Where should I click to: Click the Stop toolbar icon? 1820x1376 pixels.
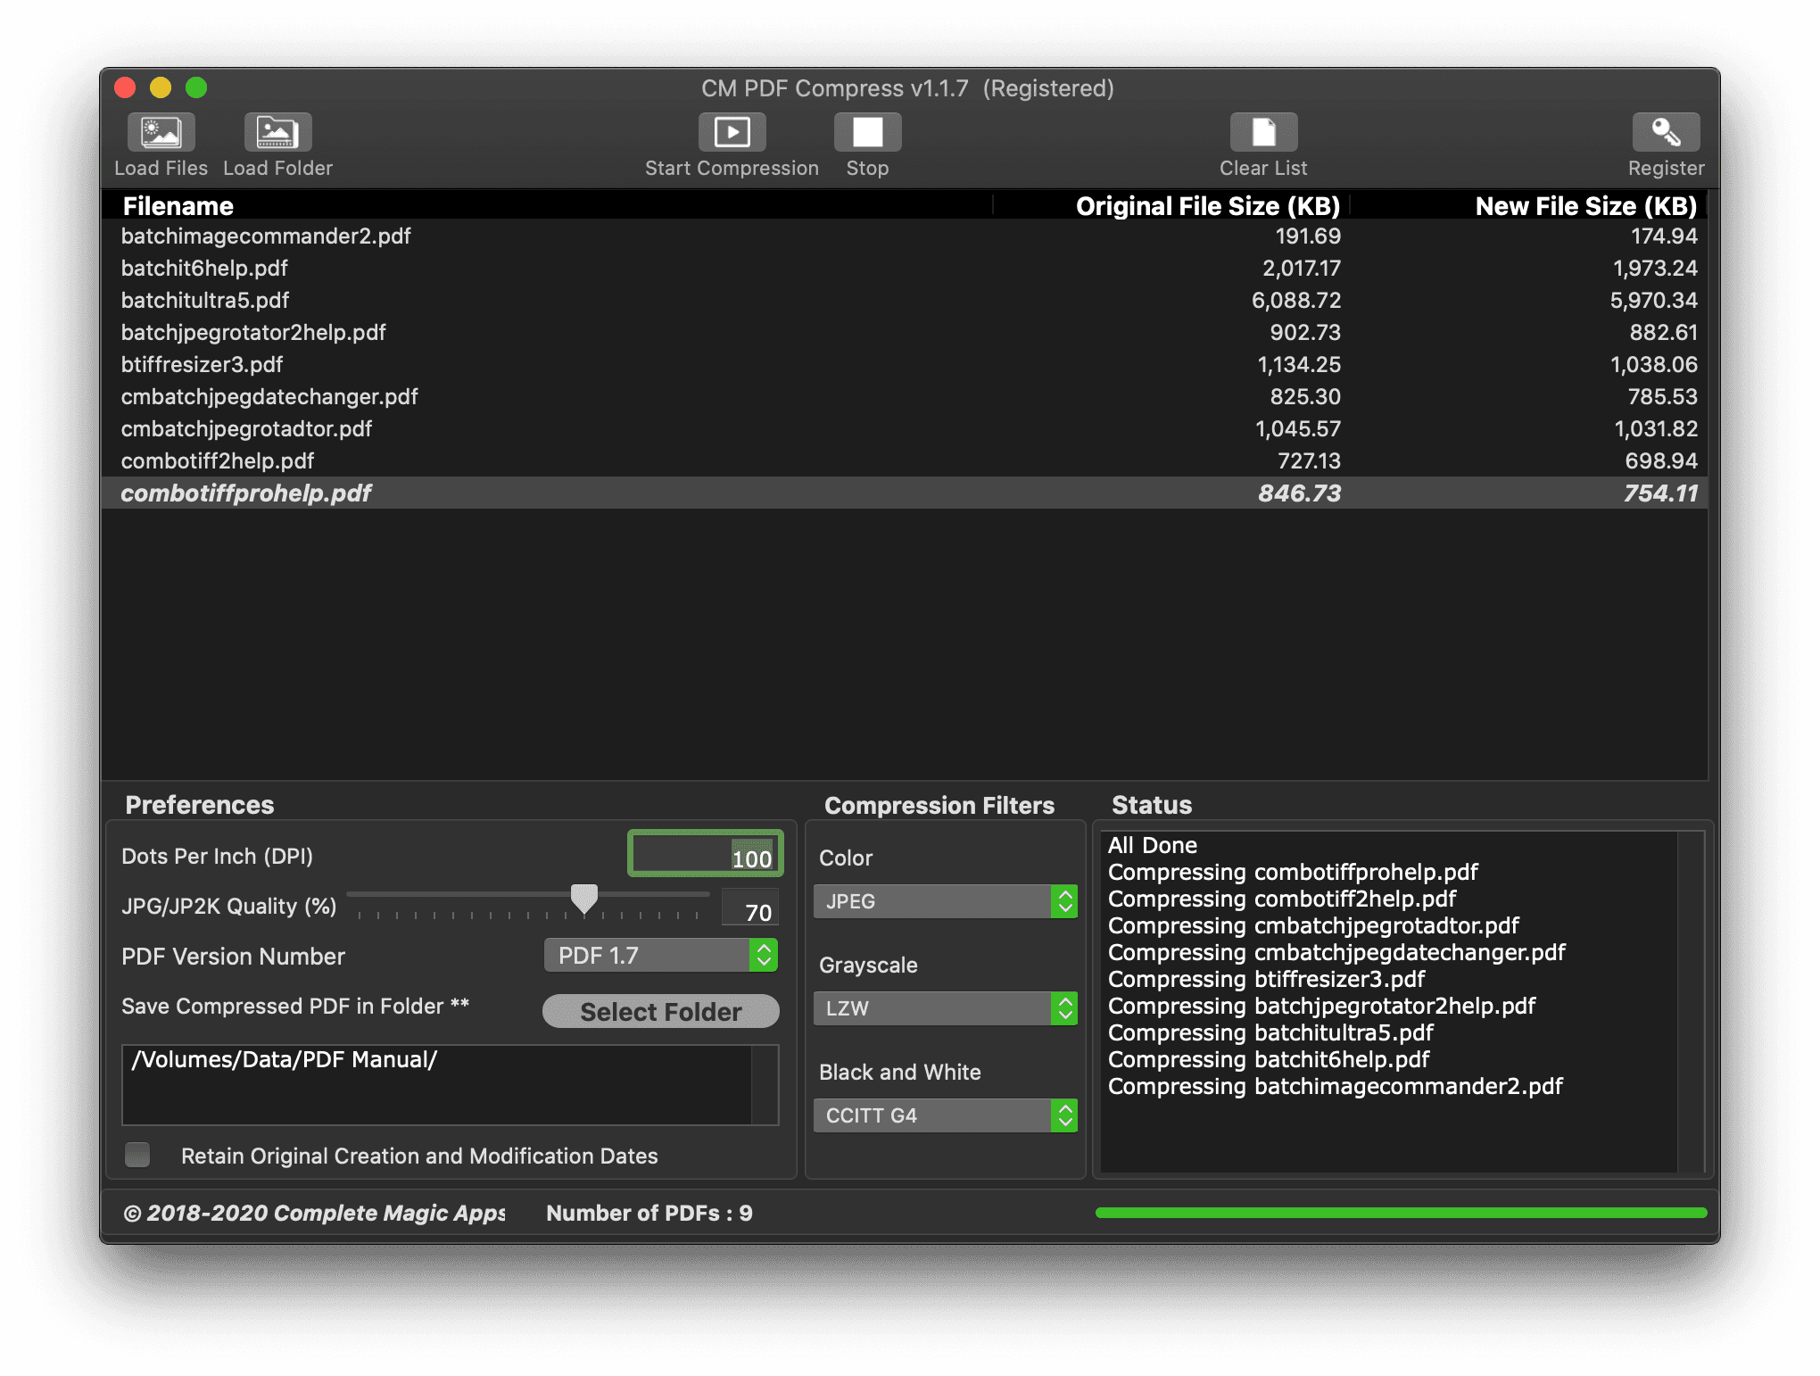(867, 133)
